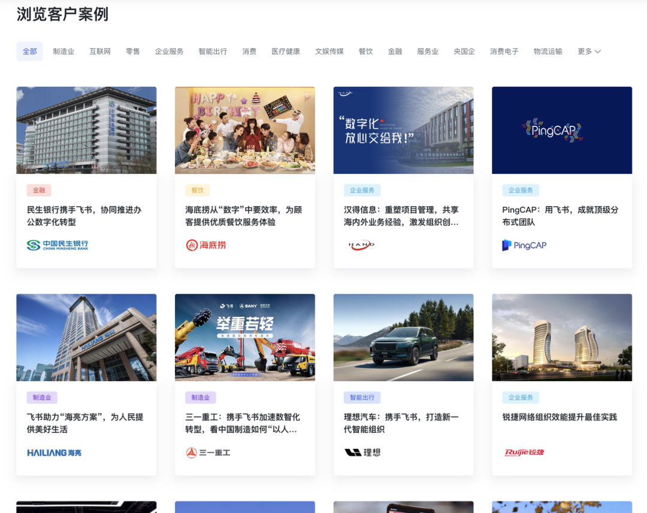The height and width of the screenshot is (513, 647).
Task: Open the 数字化放心交给我 banner image
Action: tap(403, 130)
